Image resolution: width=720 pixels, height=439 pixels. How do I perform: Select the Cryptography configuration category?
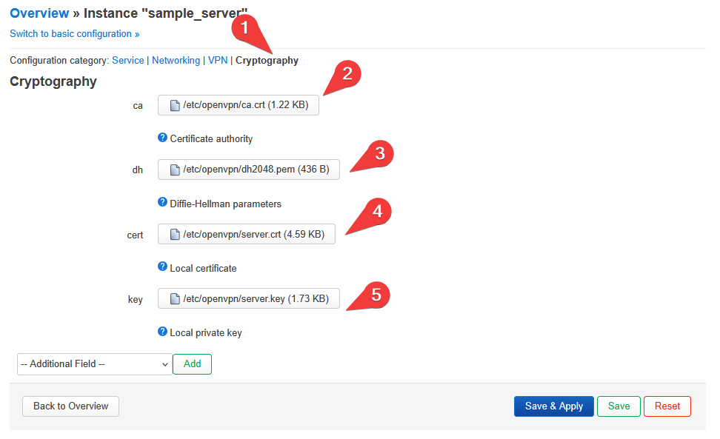coord(267,61)
